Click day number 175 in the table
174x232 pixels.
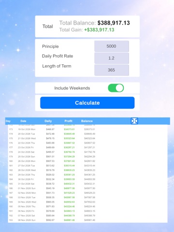pyautogui.click(x=11, y=138)
